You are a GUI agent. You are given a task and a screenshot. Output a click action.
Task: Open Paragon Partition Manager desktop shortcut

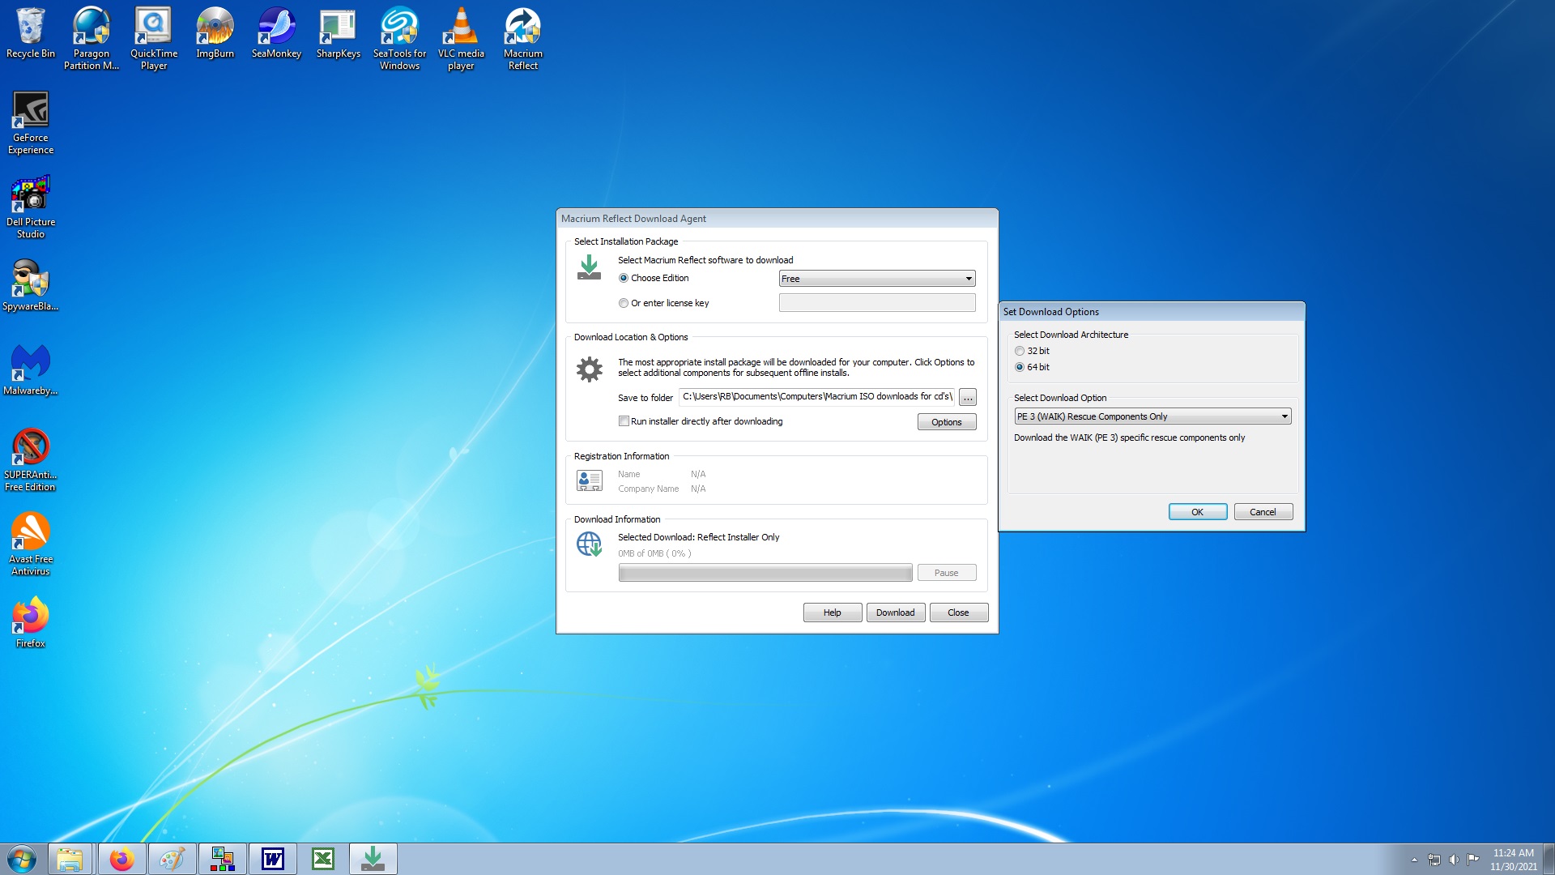point(92,39)
